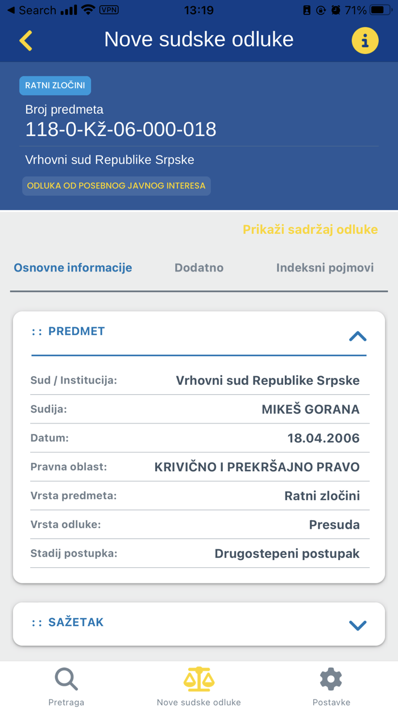Tap the PREDMET section marker icon
Image resolution: width=398 pixels, height=708 pixels.
[35, 331]
